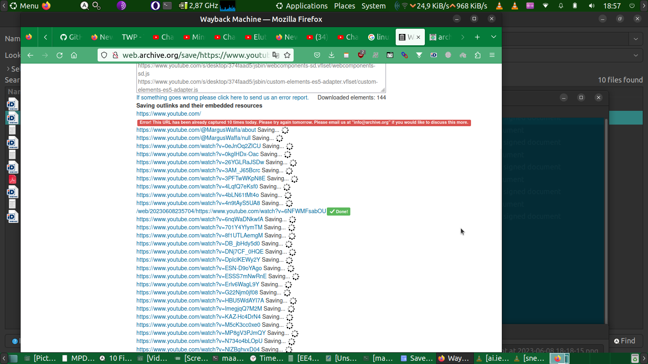This screenshot has width=648, height=364.
Task: Open the watch?v=0eJnOq2ZlCU link
Action: point(198,146)
